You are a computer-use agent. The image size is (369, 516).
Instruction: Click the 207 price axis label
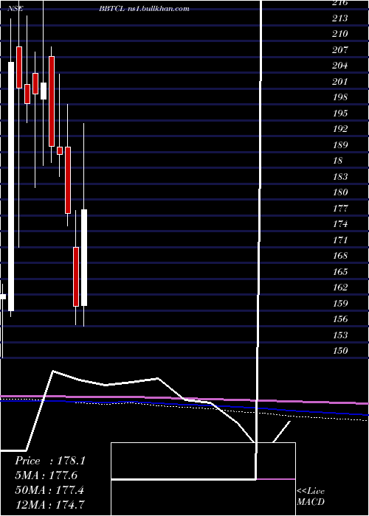(340, 50)
